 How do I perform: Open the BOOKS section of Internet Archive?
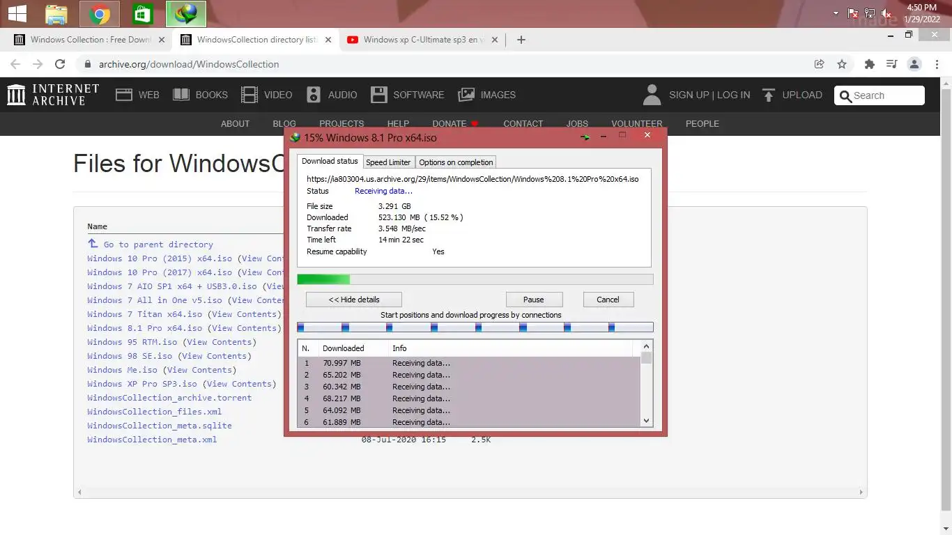[x=201, y=95]
